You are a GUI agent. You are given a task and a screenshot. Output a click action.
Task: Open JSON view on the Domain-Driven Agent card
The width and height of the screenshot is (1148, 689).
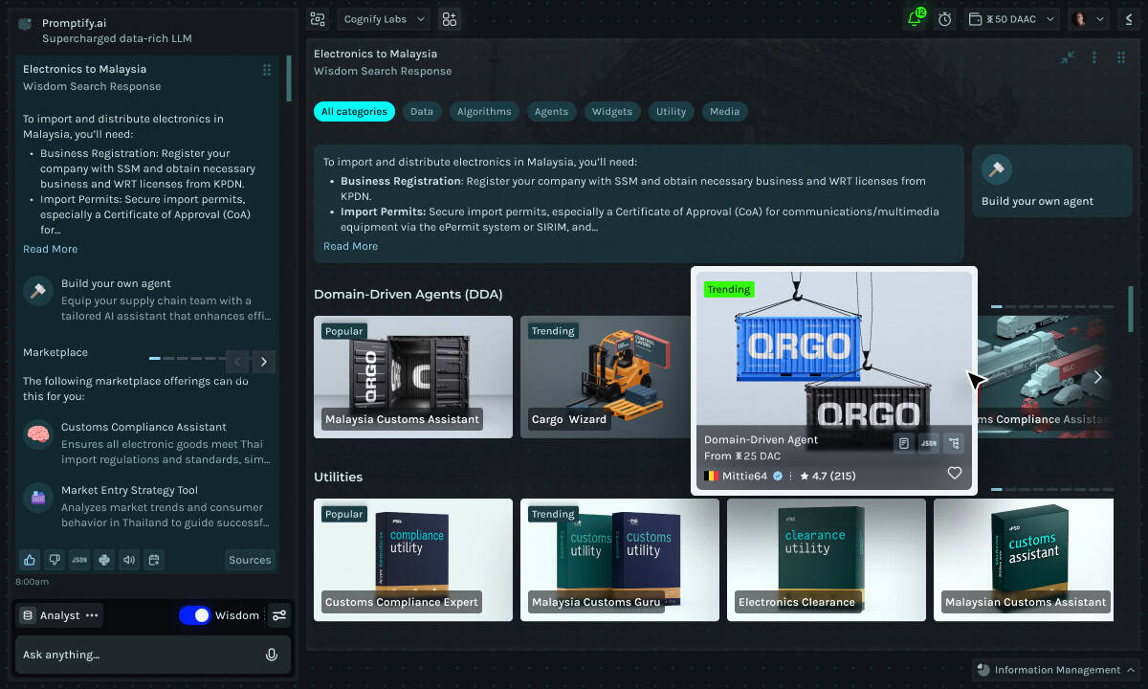tap(928, 443)
